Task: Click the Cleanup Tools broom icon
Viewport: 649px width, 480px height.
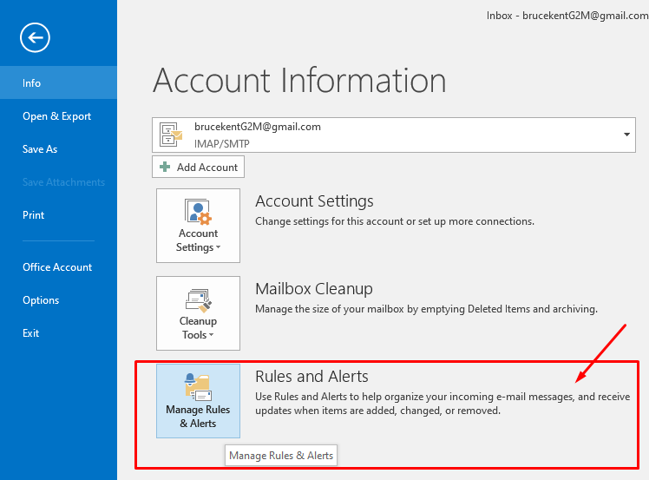Action: (x=199, y=300)
